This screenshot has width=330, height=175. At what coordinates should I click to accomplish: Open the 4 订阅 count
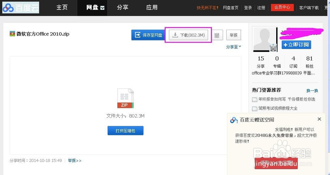pyautogui.click(x=293, y=62)
